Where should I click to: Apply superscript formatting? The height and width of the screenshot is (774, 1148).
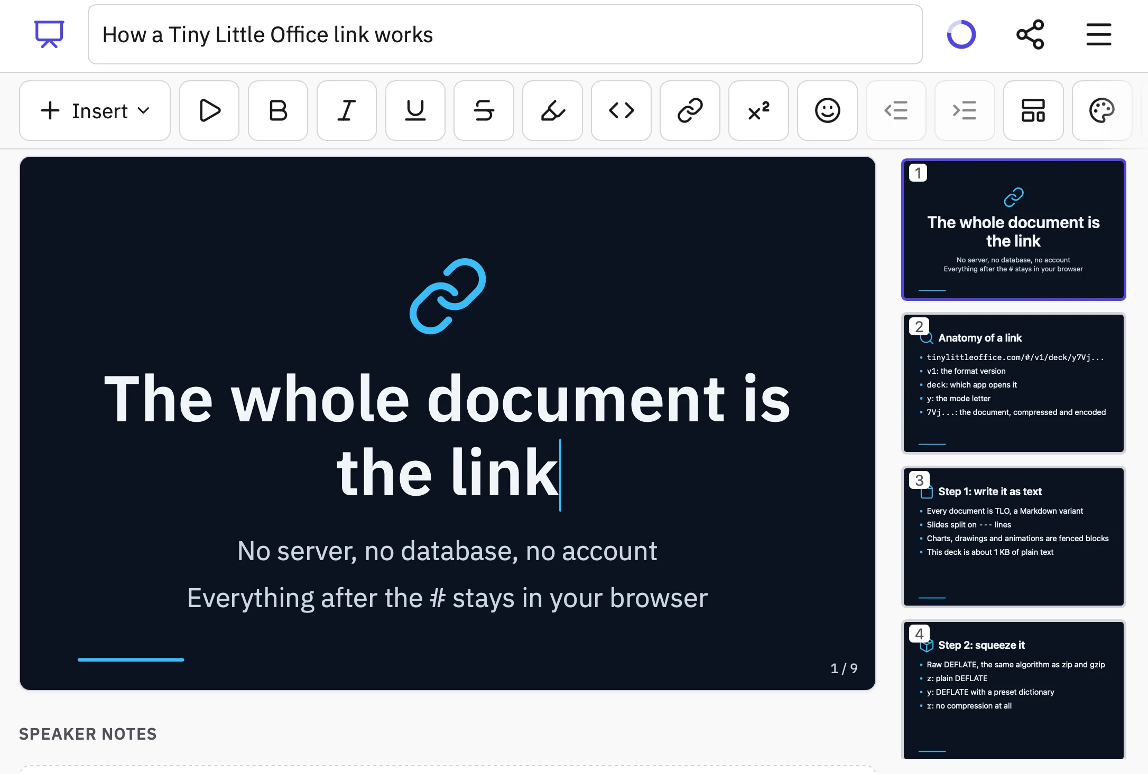(758, 111)
